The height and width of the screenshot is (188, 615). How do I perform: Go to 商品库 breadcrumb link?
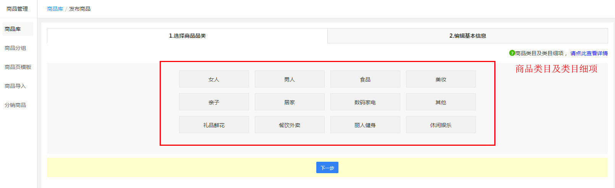[55, 9]
